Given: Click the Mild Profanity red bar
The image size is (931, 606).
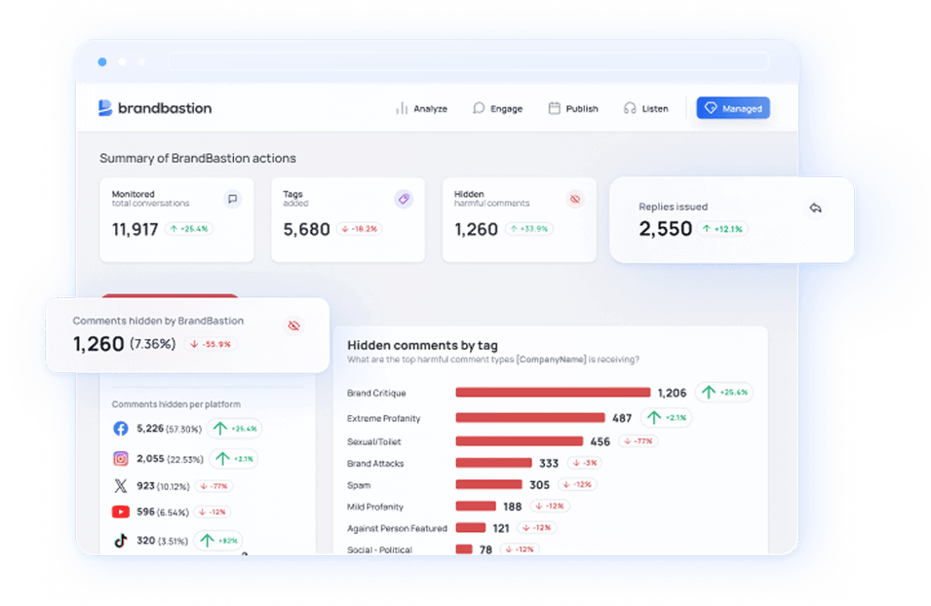Looking at the screenshot, I should (x=476, y=507).
